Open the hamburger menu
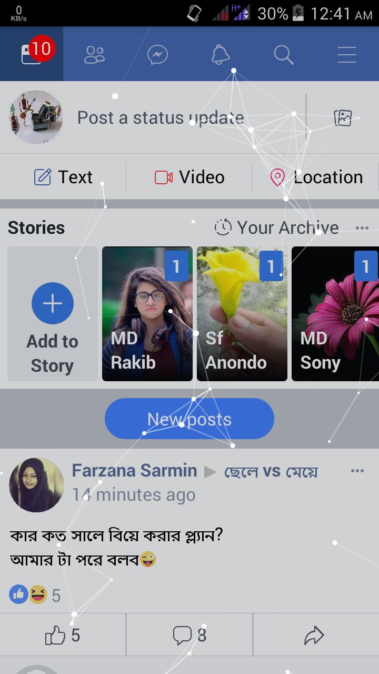This screenshot has width=379, height=674. pyautogui.click(x=347, y=55)
